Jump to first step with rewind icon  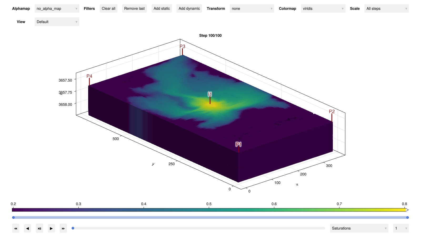point(16,228)
